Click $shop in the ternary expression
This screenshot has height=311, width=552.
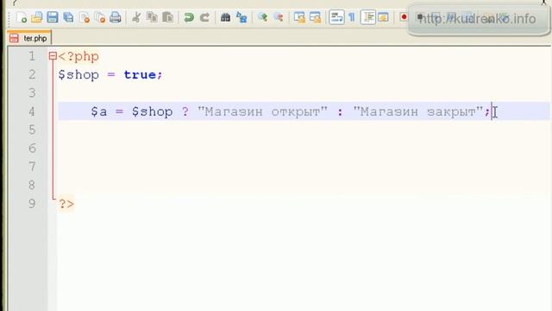coord(153,111)
